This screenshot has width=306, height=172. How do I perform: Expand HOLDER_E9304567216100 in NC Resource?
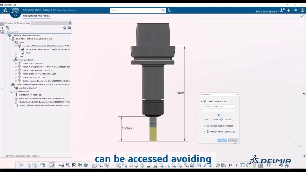click(x=205, y=126)
